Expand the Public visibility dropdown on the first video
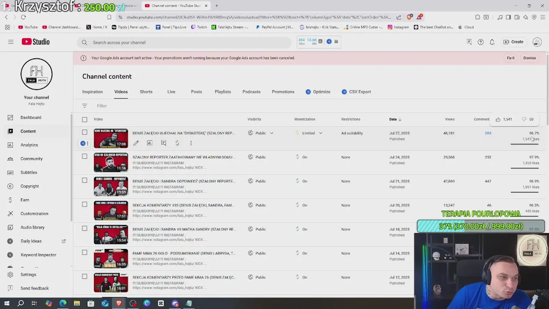The width and height of the screenshot is (549, 309). click(271, 133)
